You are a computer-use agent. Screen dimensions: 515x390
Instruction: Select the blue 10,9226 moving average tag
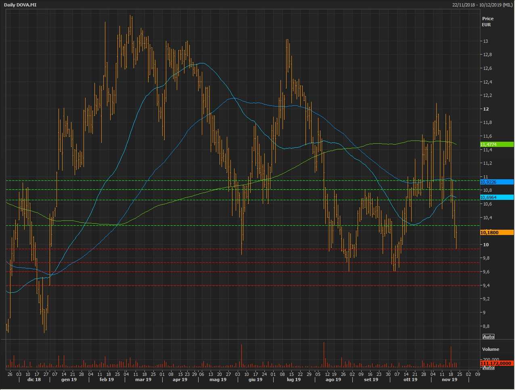(x=496, y=182)
